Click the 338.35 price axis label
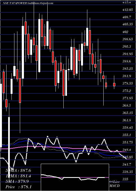This screenshot has width=136, height=191. tap(128, 172)
